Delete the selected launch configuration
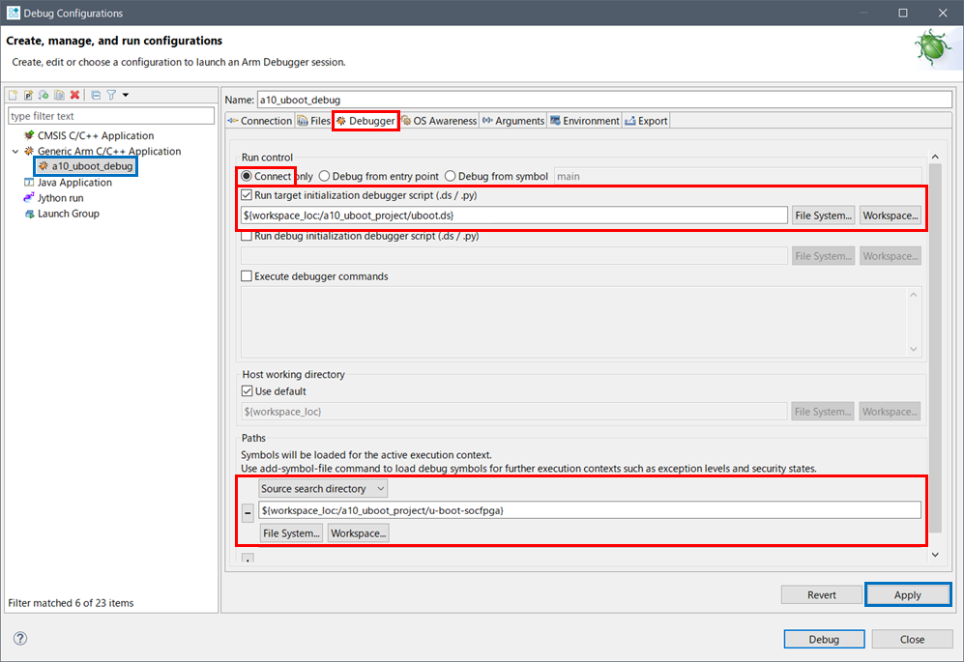 click(x=74, y=95)
